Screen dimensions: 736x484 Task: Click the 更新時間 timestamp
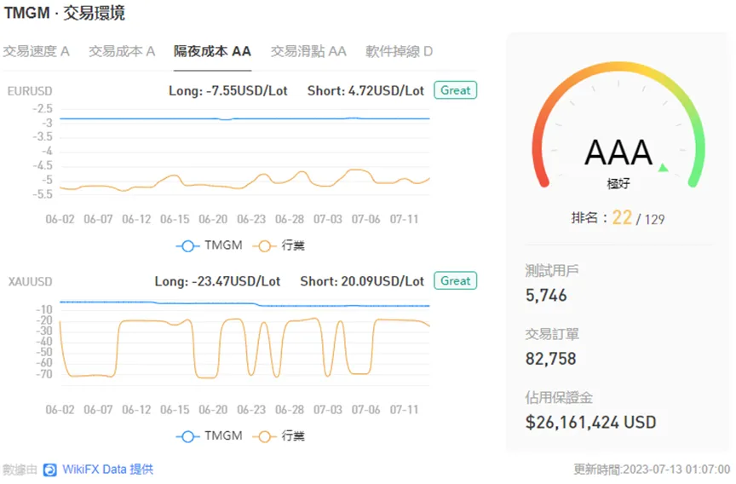tap(652, 470)
